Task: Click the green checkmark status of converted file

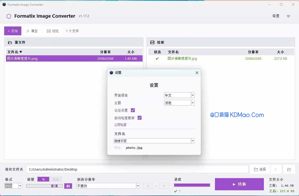Action: [x=157, y=59]
